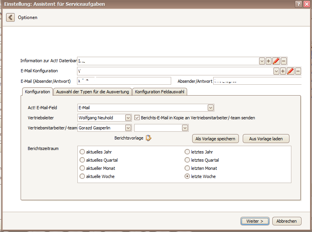Focus E-Mail (Absender/Antwort) input field
The width and height of the screenshot is (312, 232).
click(124, 81)
